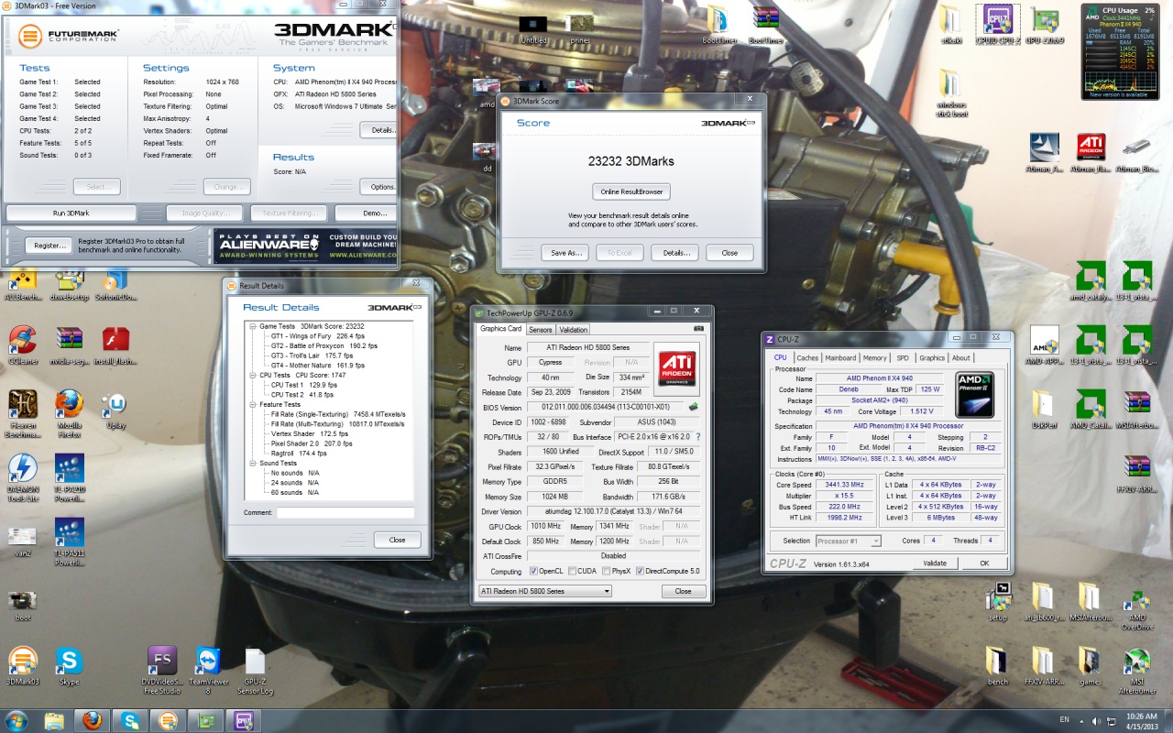Viewport: 1173px width, 733px height.
Task: Click Details in the 3DMark Score window
Action: click(x=676, y=253)
